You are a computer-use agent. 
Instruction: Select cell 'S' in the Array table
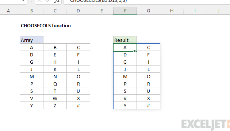[x=31, y=91]
